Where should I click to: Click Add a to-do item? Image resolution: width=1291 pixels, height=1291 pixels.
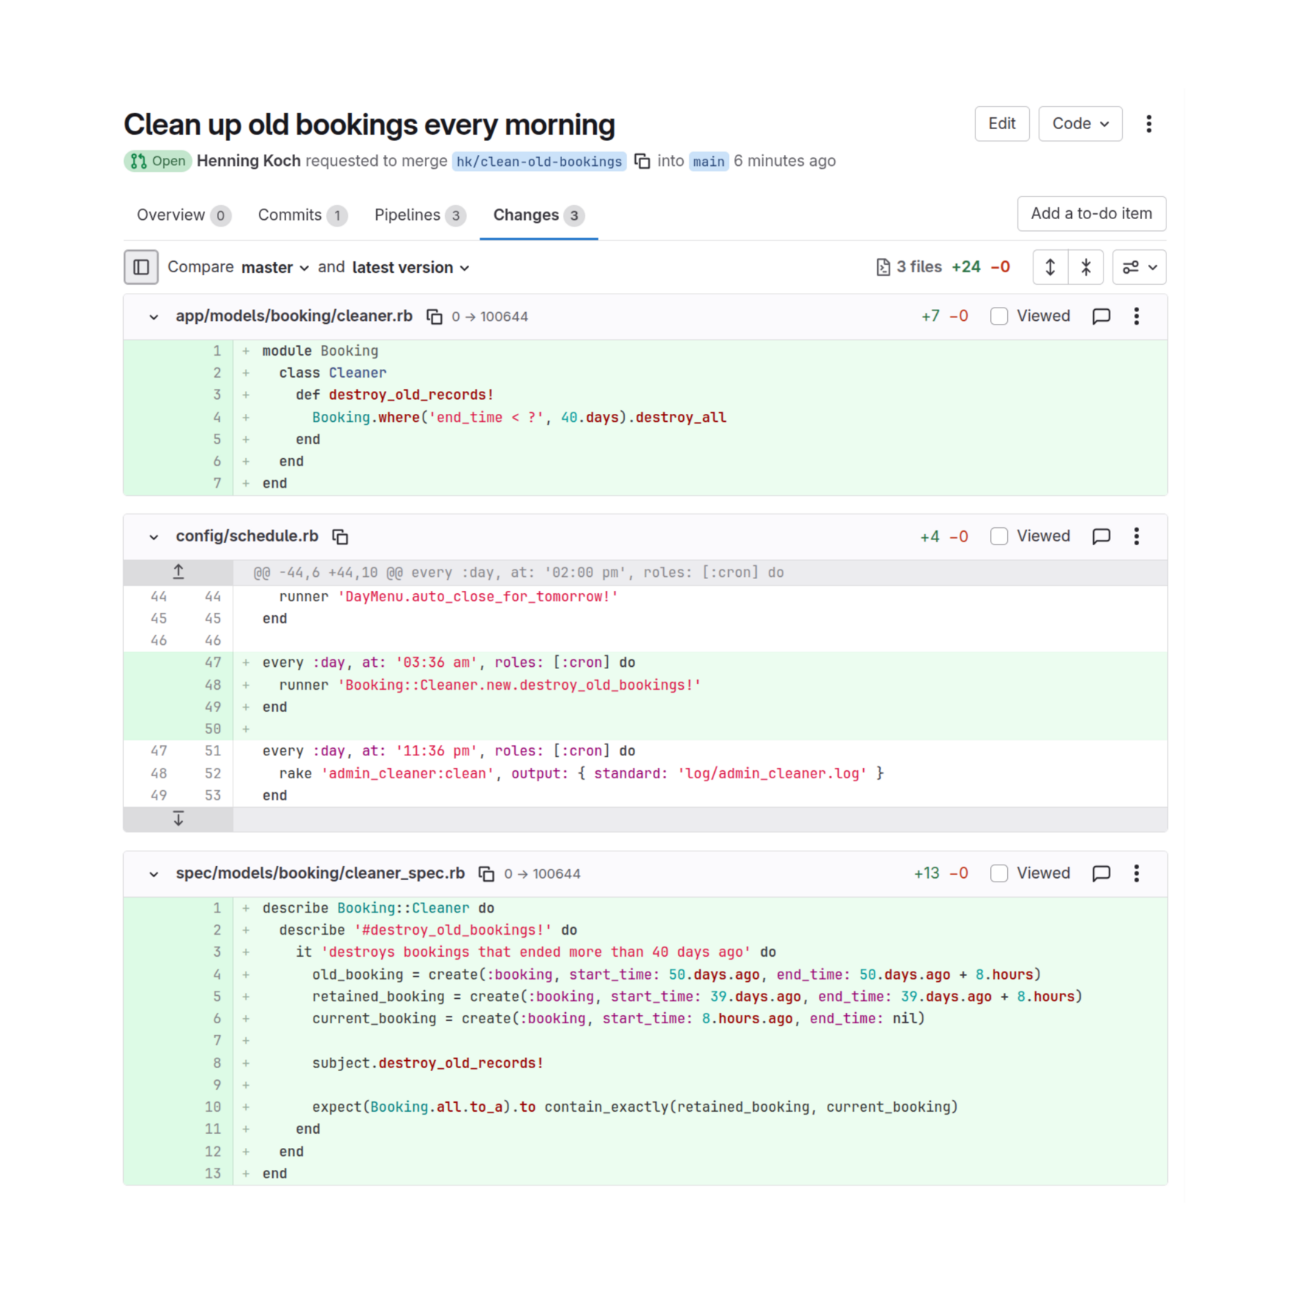(1090, 214)
